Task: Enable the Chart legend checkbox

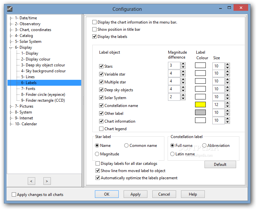Action: (x=101, y=129)
